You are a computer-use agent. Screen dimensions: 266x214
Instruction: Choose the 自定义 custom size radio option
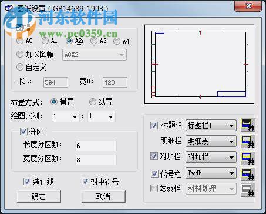(x=20, y=67)
